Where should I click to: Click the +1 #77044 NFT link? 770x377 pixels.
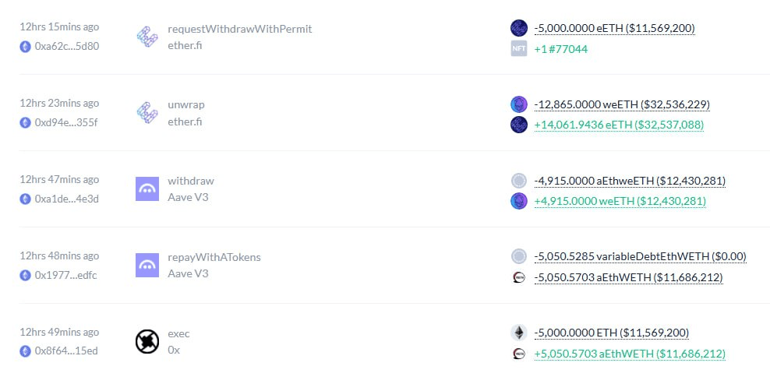coord(560,49)
